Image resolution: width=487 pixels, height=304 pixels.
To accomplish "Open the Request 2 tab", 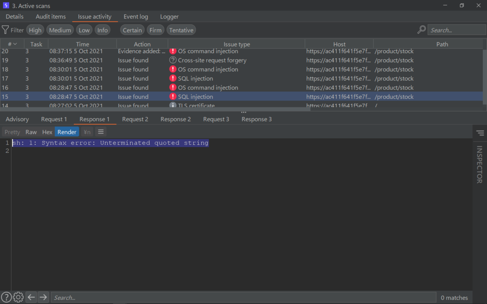I will point(135,119).
